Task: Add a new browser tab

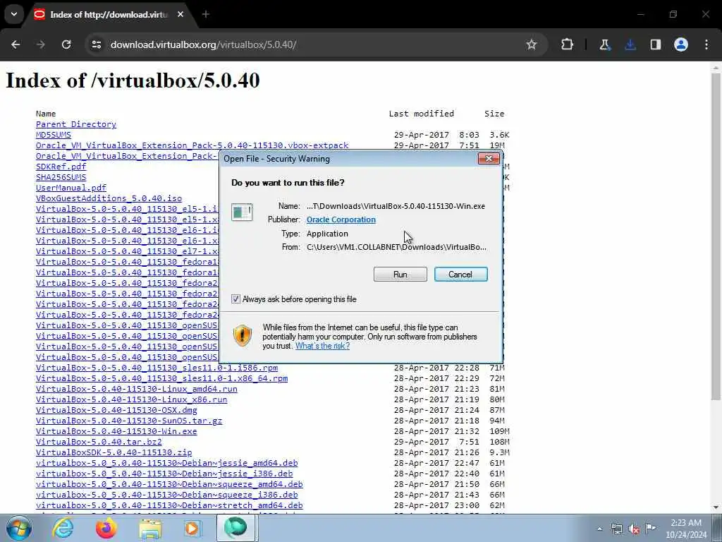Action: [x=206, y=14]
